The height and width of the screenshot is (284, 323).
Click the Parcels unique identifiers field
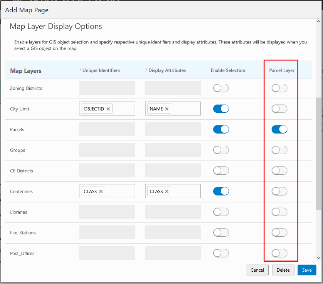pos(107,129)
